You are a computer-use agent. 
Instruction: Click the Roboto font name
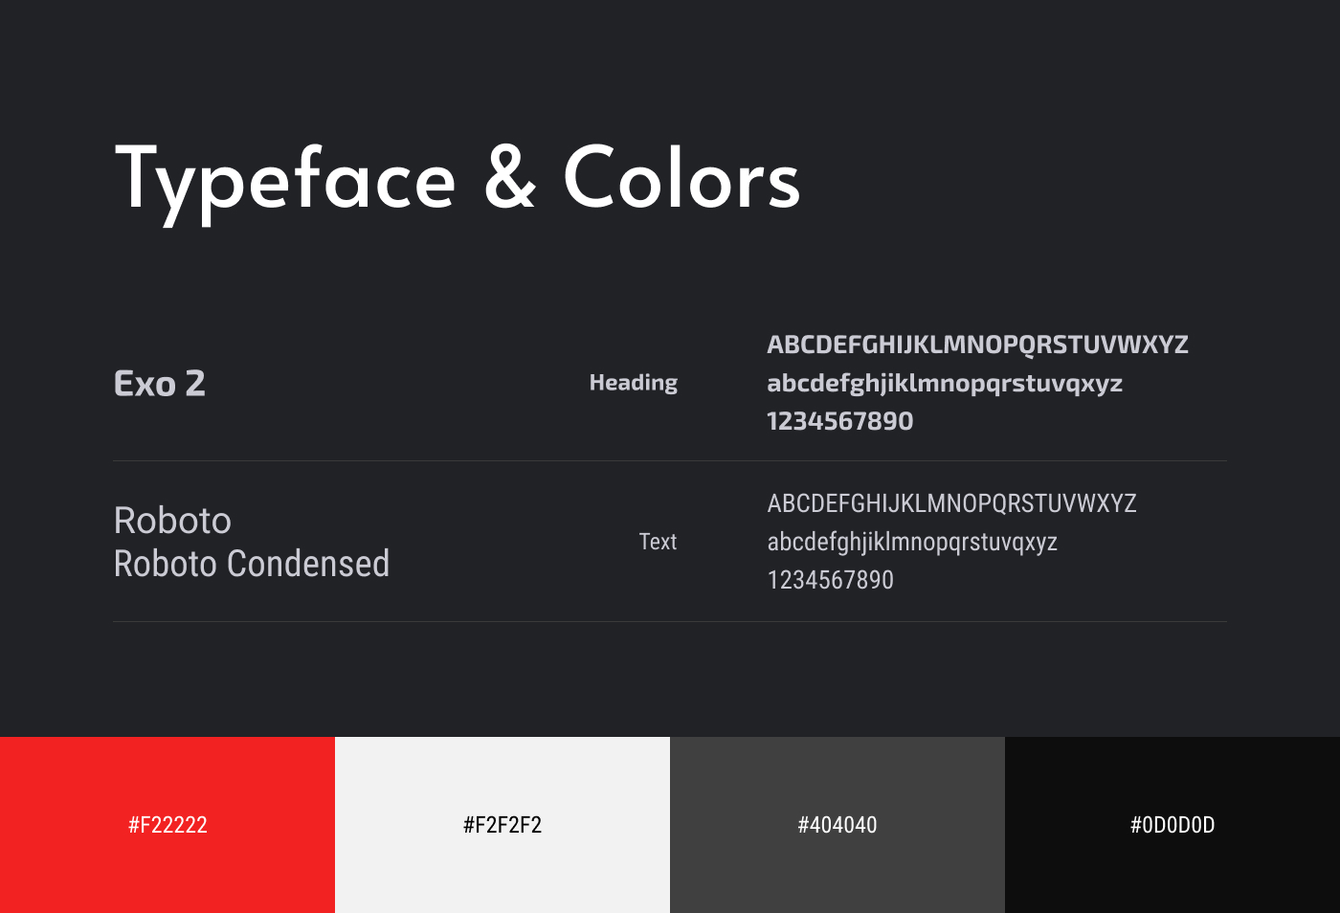tap(172, 521)
